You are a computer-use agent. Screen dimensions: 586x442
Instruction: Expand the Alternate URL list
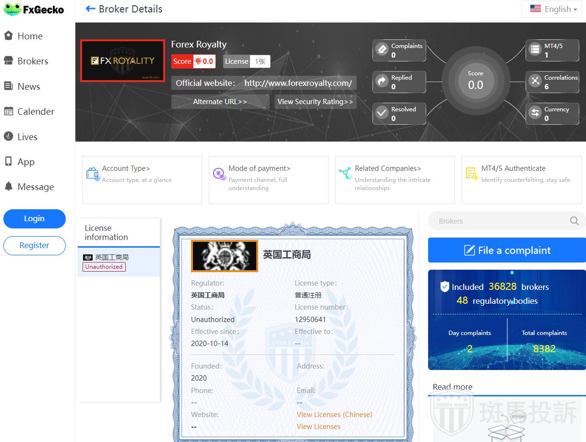point(220,102)
